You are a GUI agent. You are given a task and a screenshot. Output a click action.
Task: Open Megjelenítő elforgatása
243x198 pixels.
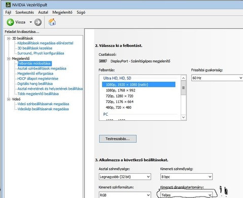coord(35,74)
